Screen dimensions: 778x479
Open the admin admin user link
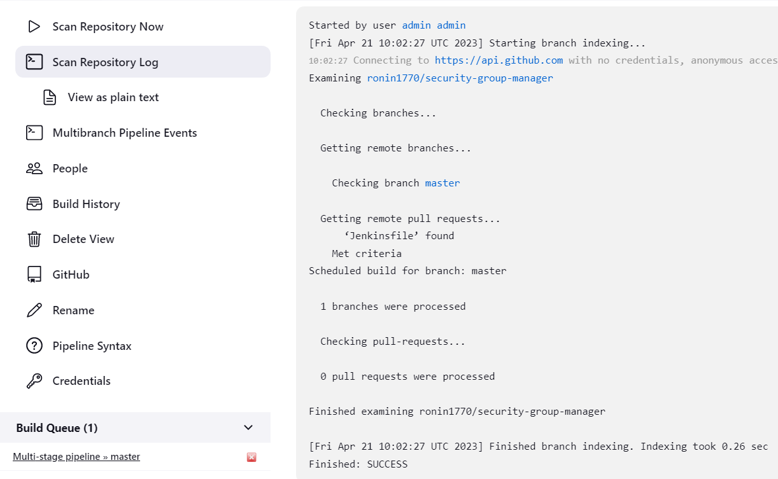(x=434, y=25)
